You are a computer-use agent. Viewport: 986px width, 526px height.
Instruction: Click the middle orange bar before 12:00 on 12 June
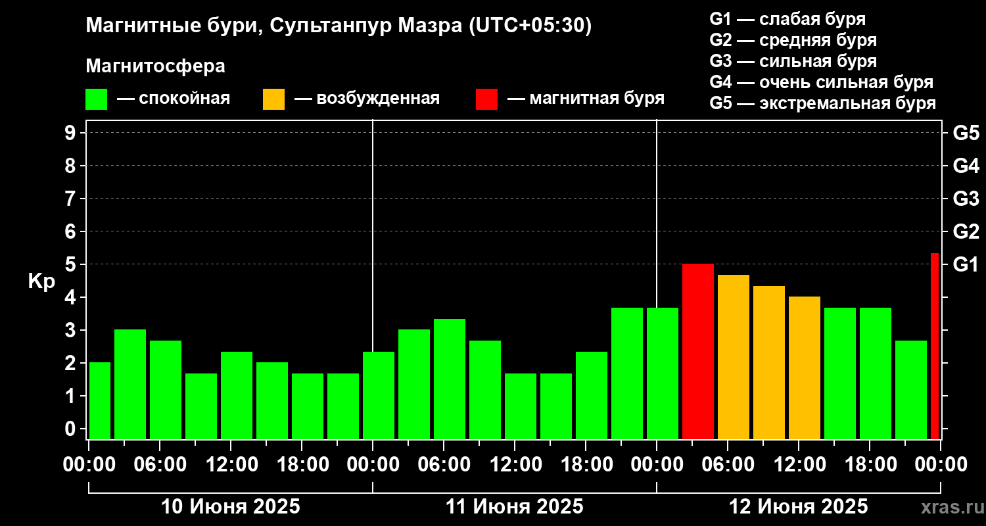tap(769, 362)
